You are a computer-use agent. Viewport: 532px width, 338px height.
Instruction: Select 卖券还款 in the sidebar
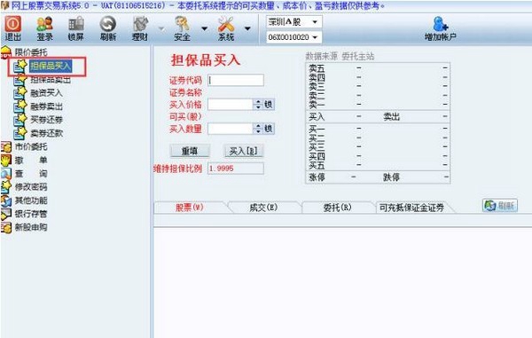[x=46, y=133]
